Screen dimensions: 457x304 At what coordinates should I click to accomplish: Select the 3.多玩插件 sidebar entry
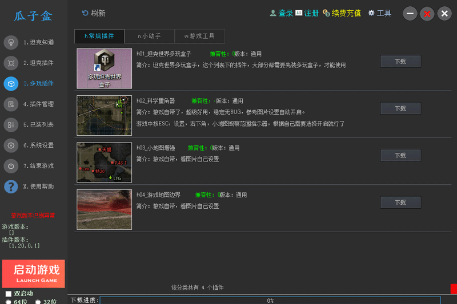(x=38, y=84)
